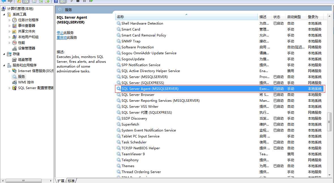Click the blue help toolbar icon
The width and height of the screenshot is (334, 183).
(x=56, y=1)
